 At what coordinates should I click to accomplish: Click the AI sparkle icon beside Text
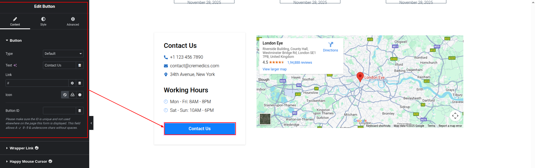point(15,65)
